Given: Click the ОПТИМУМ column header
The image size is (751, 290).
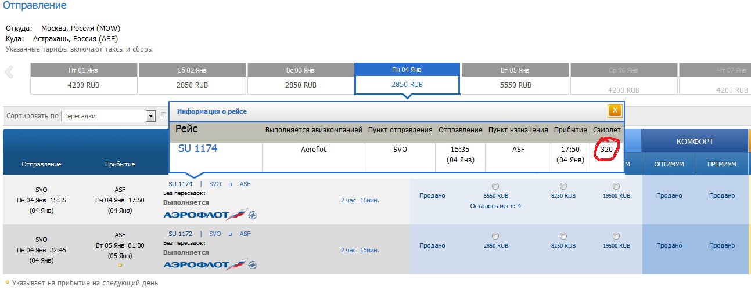Looking at the screenshot, I should pyautogui.click(x=669, y=165).
